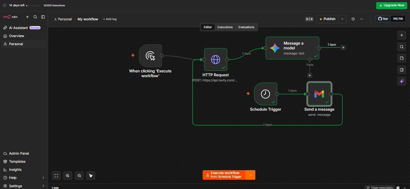410x189 pixels.
Task: Click Add tag next to workflow name
Action: pos(110,19)
